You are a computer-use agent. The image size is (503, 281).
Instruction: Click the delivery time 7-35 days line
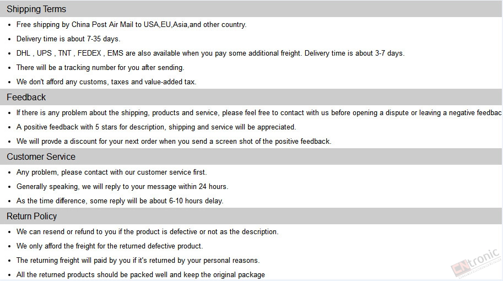(x=68, y=39)
